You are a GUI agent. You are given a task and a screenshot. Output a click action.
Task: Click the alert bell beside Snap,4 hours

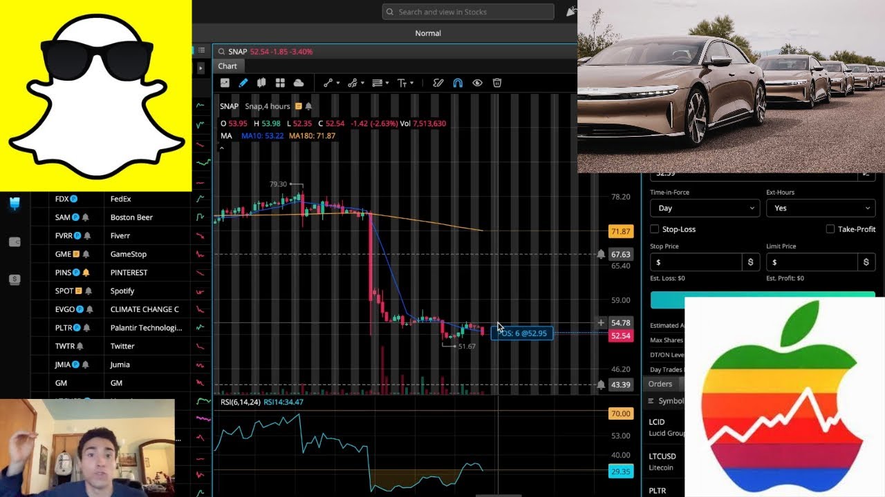308,106
